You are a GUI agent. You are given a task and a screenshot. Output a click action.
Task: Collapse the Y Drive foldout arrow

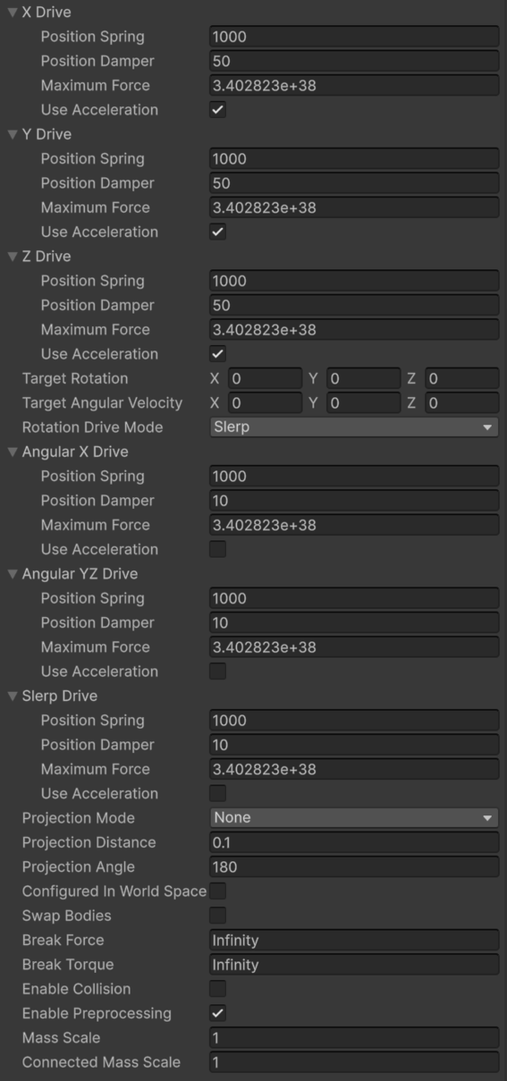coord(13,134)
